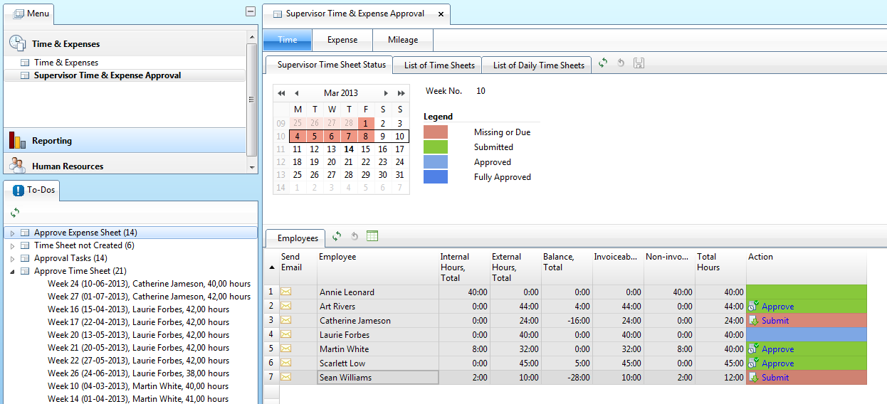Collapse the Menu panel with minus button
The height and width of the screenshot is (404, 887).
point(250,11)
